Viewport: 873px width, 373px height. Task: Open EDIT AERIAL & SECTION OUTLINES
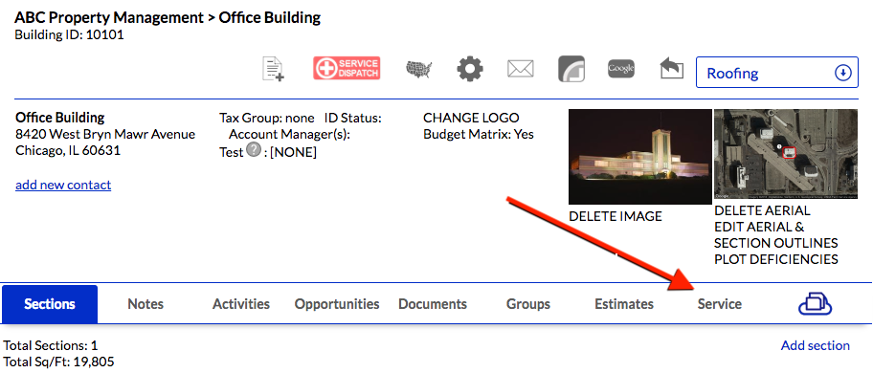776,235
